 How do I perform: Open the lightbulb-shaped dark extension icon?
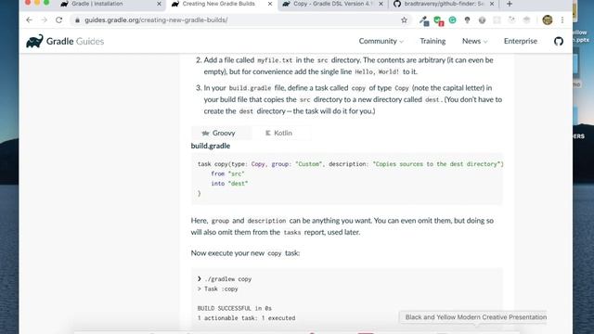click(467, 20)
